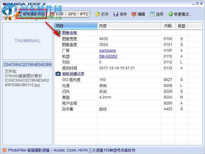Select the 白平衡 row
Image resolution: width=205 pixels, height=154 pixels.
(x=128, y=109)
